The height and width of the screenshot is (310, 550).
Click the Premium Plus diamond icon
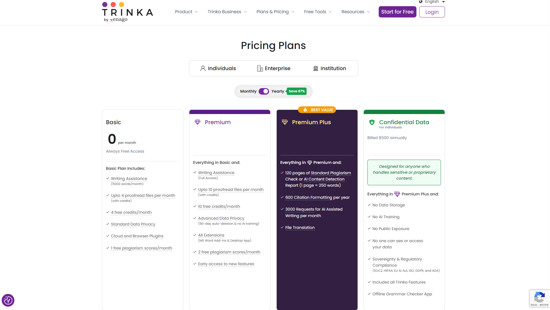[x=285, y=122]
